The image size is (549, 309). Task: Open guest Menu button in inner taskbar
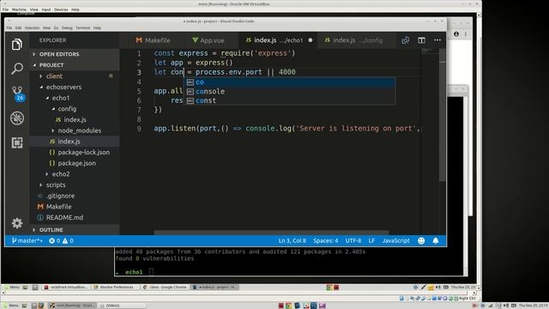click(x=11, y=287)
